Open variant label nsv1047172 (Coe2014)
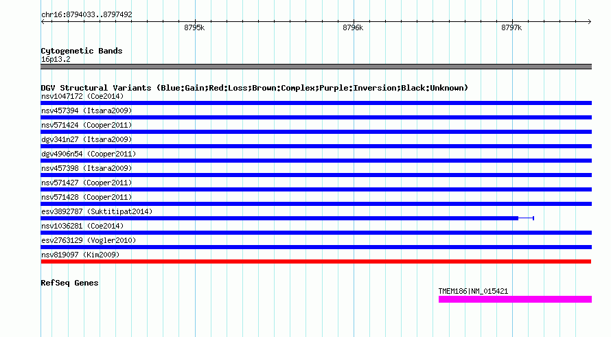 [x=82, y=96]
